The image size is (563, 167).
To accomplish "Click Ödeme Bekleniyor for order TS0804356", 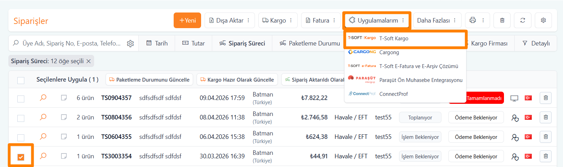I will [x=476, y=118].
